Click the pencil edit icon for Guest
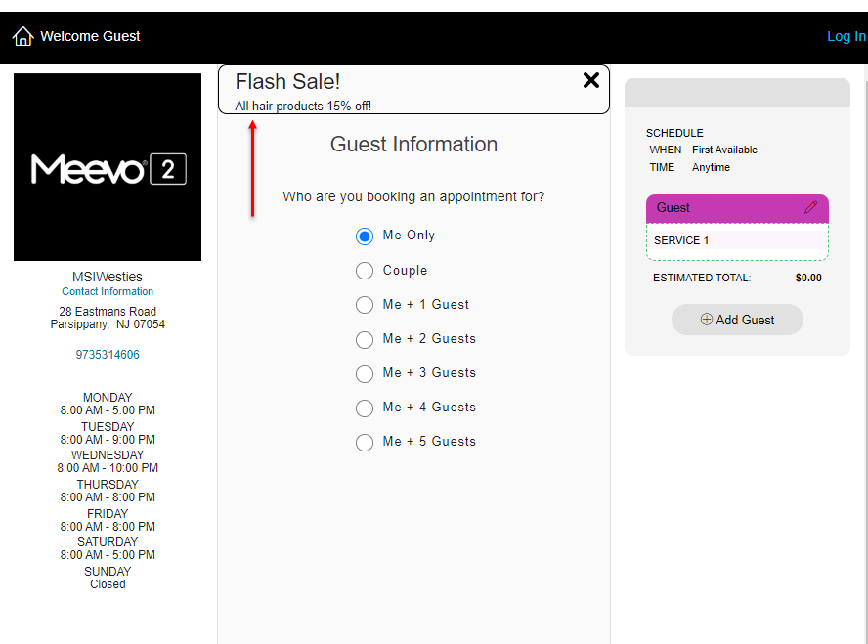The height and width of the screenshot is (644, 868). pyautogui.click(x=810, y=207)
